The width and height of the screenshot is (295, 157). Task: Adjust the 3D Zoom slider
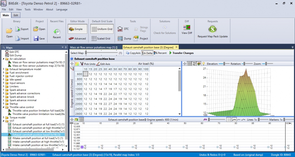(x=267, y=64)
